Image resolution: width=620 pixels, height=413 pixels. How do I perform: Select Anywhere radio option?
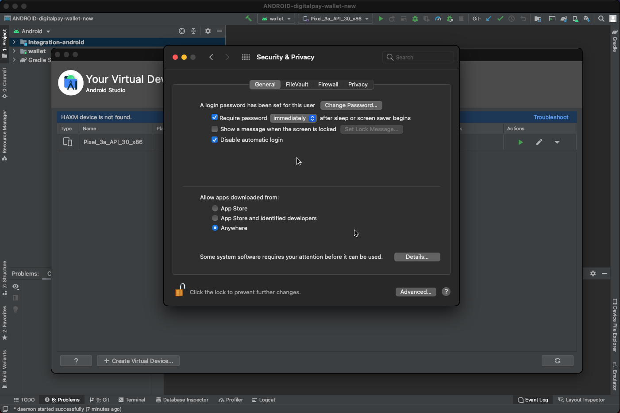(215, 228)
